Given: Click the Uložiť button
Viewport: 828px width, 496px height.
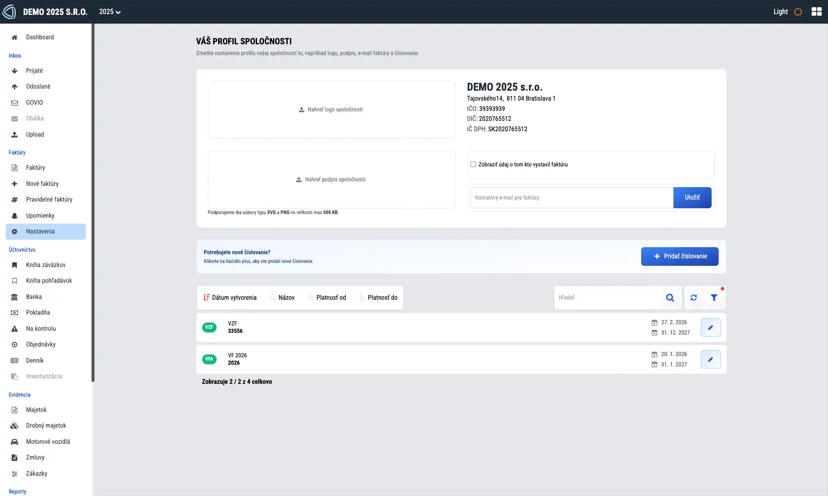Looking at the screenshot, I should click(692, 197).
